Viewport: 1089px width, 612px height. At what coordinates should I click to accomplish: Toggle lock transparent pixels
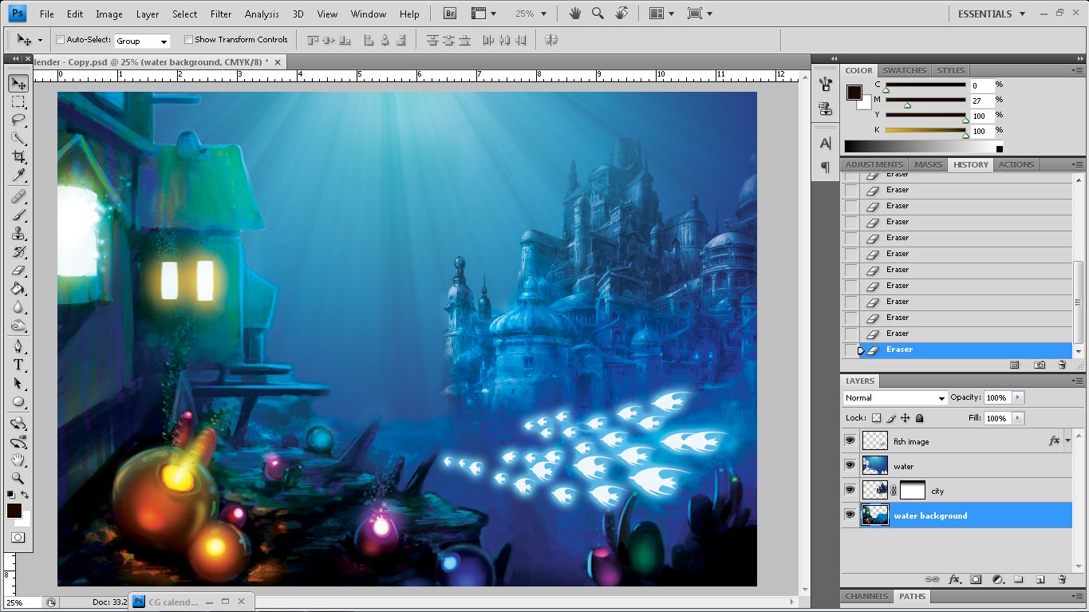876,417
